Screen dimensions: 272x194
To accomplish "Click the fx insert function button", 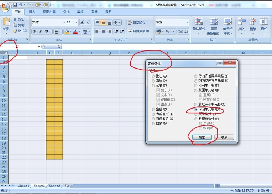I will pyautogui.click(x=59, y=47).
